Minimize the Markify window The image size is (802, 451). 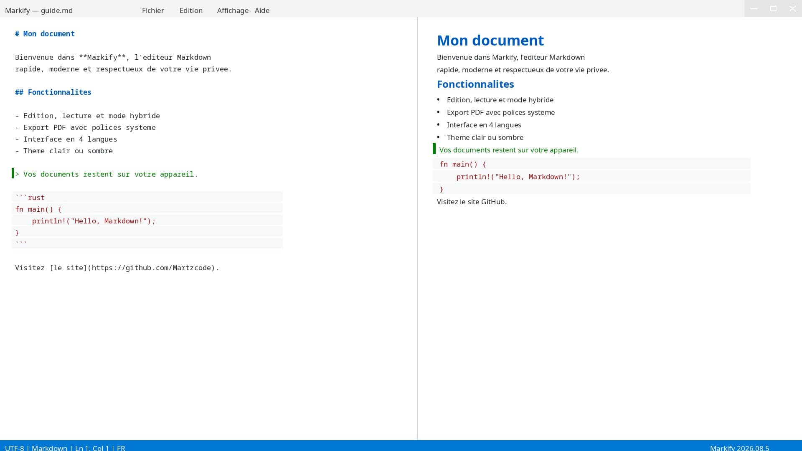click(754, 8)
